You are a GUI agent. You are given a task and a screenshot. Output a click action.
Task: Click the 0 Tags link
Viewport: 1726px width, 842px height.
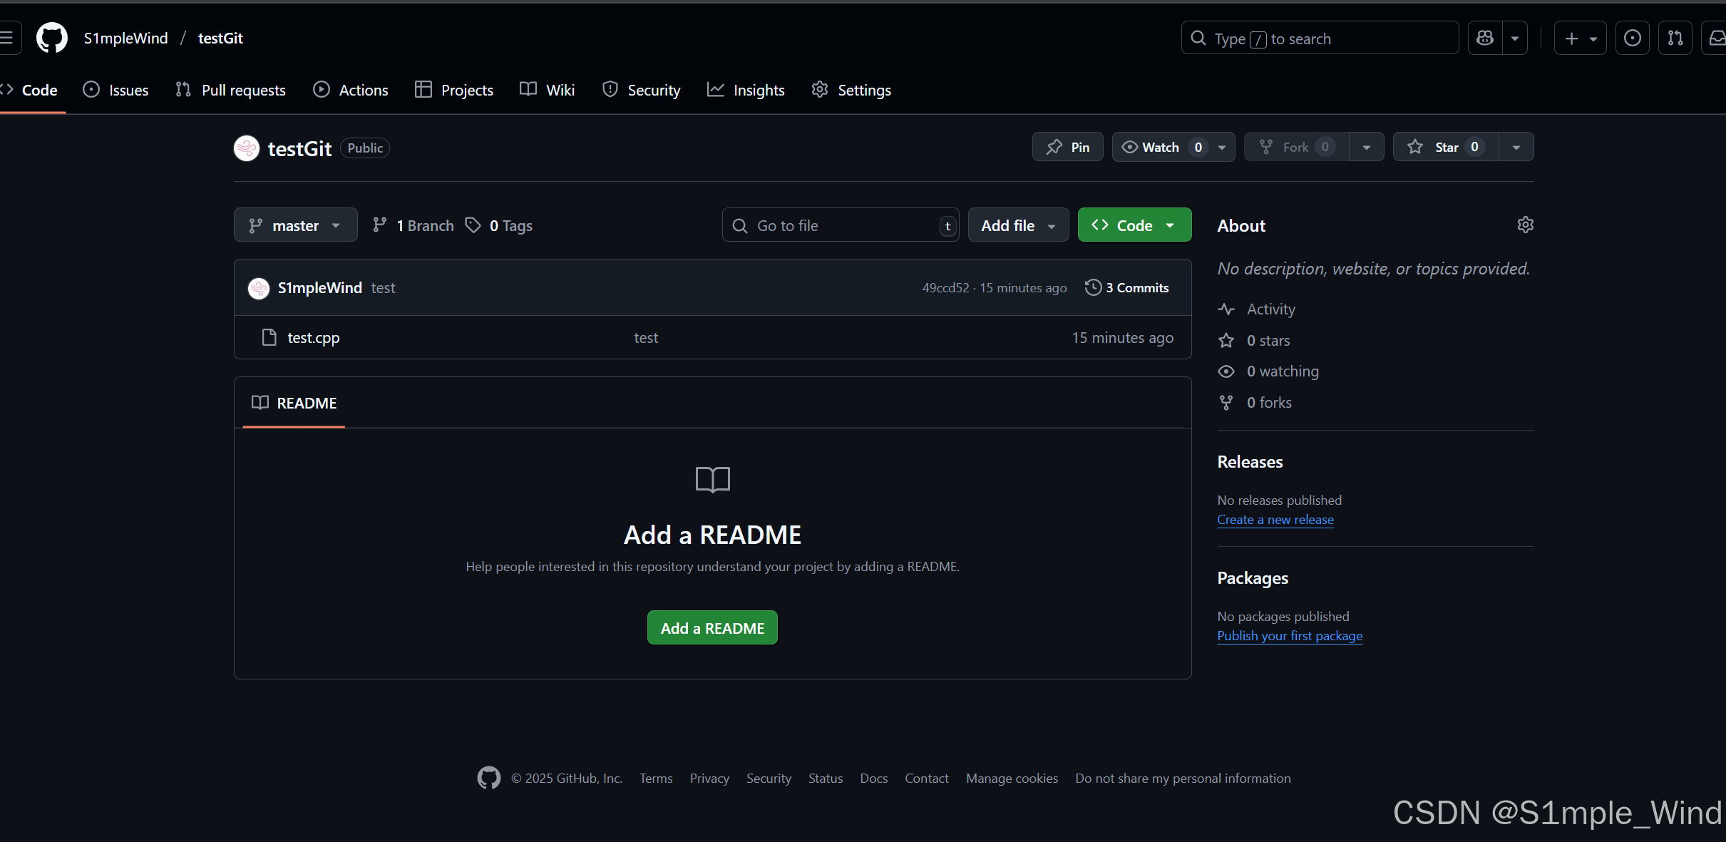499,225
